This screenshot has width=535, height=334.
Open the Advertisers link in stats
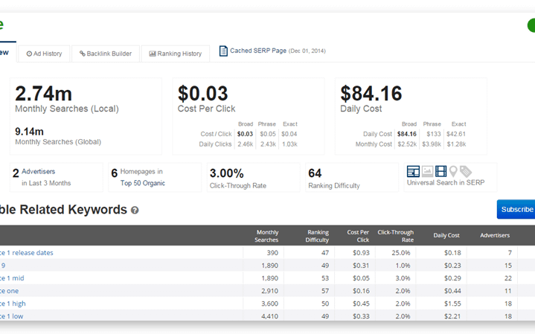[x=38, y=171]
